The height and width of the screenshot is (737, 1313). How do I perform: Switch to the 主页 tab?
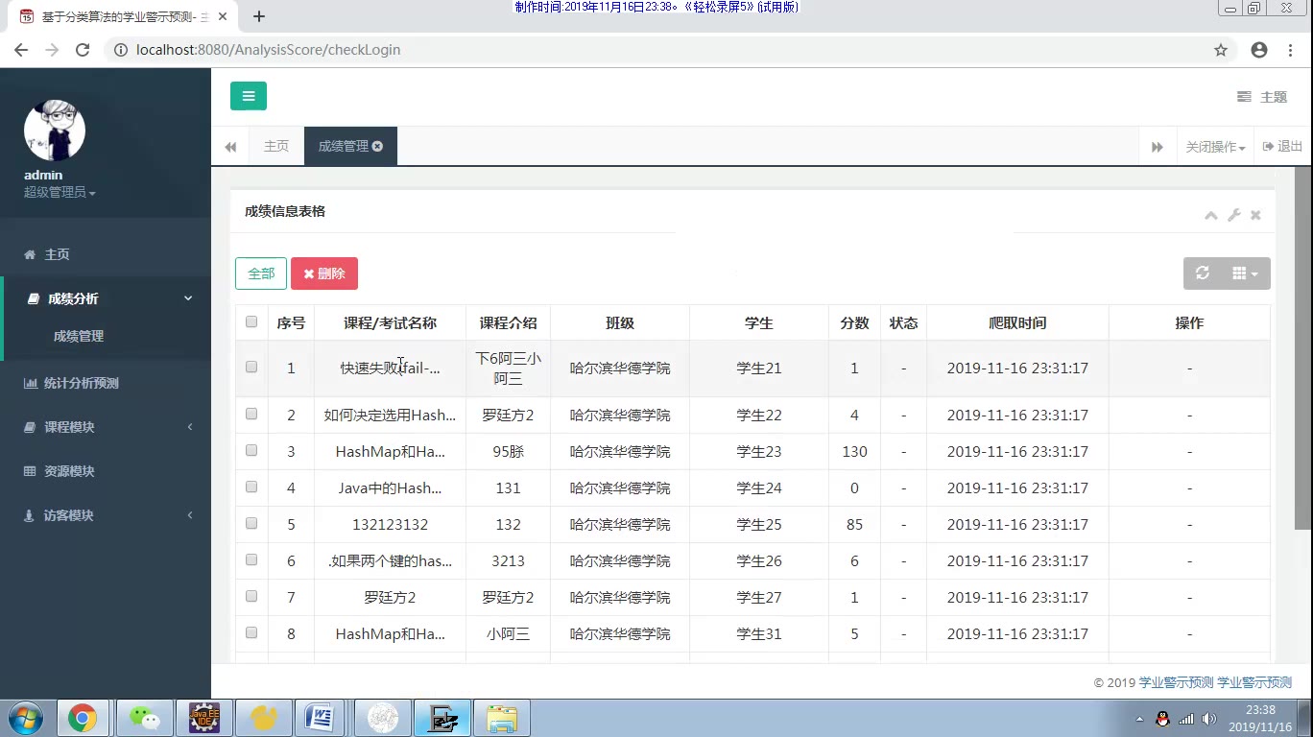[276, 146]
